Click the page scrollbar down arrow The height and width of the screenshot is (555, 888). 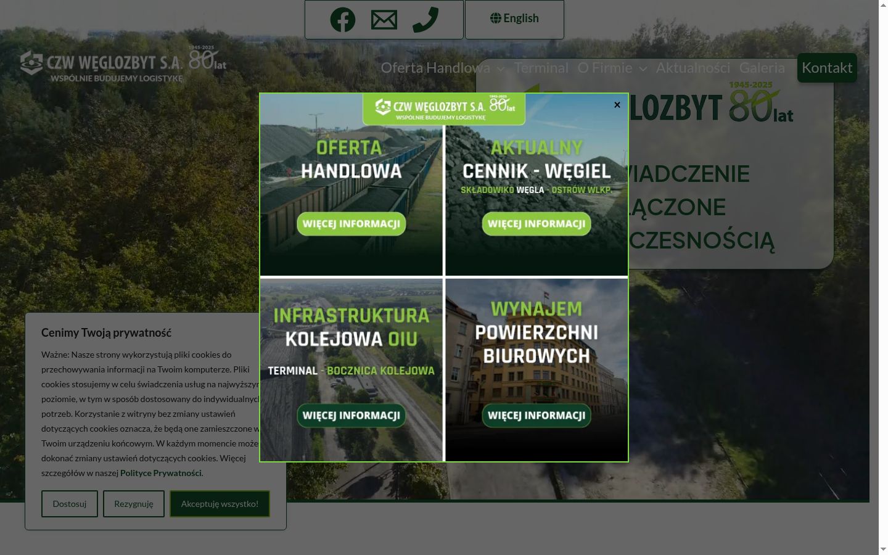883,549
